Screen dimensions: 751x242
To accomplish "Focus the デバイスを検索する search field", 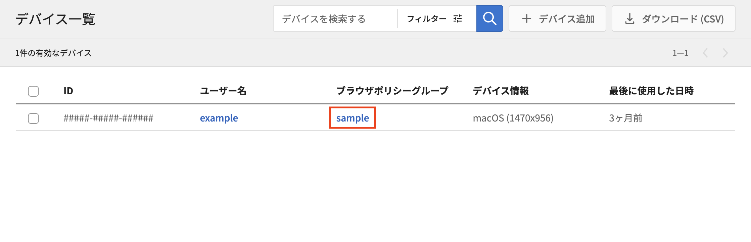I will point(335,19).
